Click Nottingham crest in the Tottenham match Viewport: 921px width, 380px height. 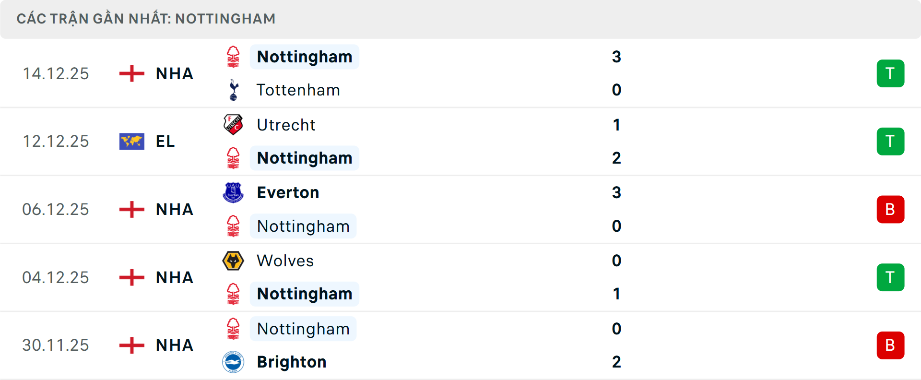[x=234, y=57]
